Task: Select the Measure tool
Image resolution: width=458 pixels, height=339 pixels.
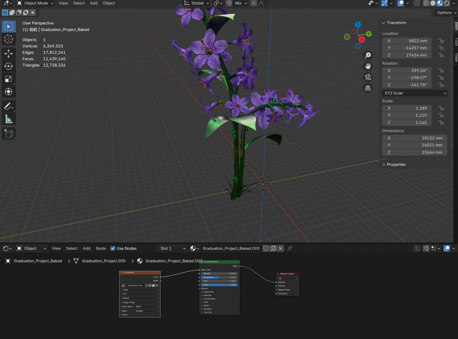Action: [x=8, y=119]
